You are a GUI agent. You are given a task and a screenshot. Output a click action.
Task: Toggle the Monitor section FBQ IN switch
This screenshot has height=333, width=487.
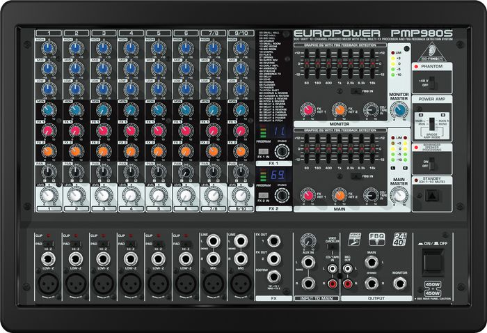(356, 91)
